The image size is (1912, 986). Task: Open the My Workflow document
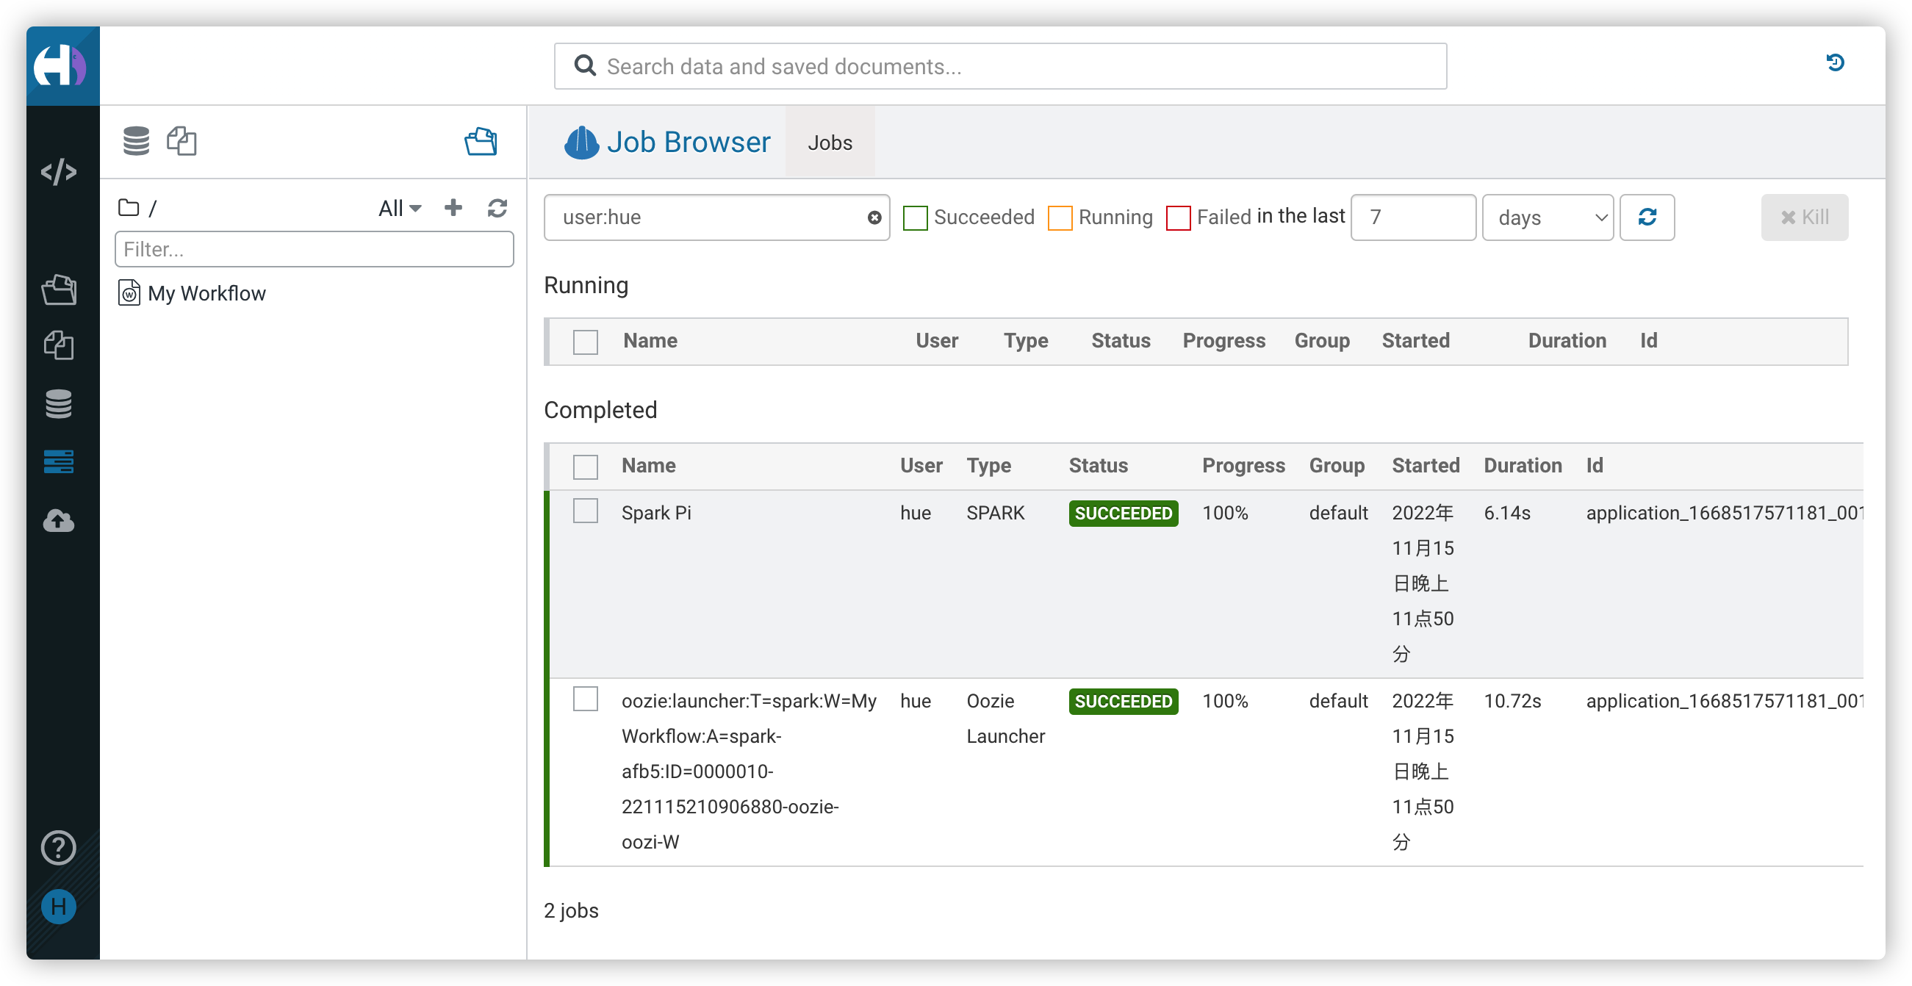[206, 294]
